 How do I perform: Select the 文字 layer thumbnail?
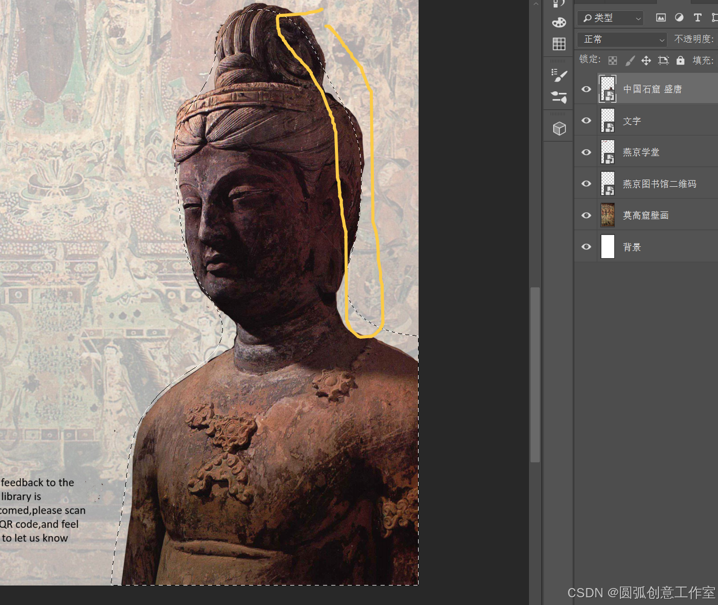pyautogui.click(x=608, y=121)
